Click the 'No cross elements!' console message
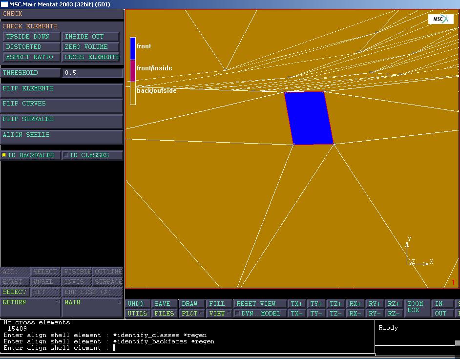Viewport: 460px width, 359px height. tap(39, 322)
